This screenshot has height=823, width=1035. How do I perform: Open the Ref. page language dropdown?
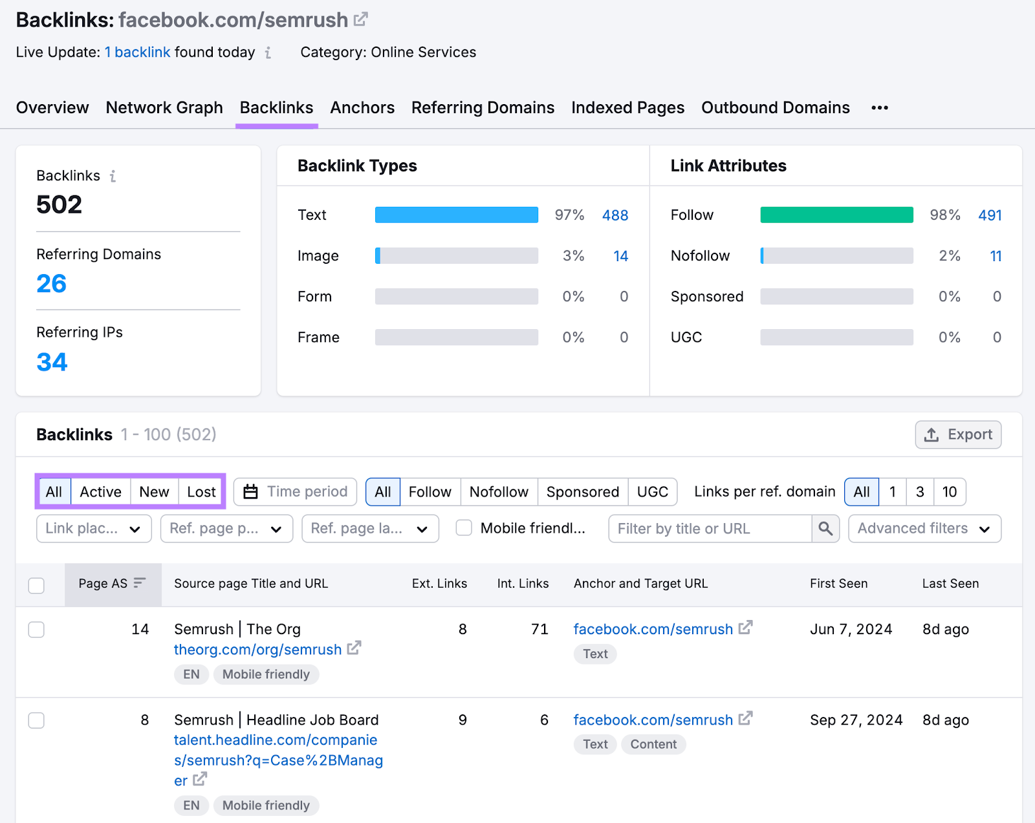click(x=369, y=528)
